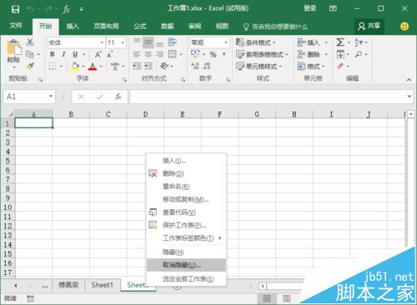Screen dimensions: 417x305
Task: Collapse the ribbon with the up chevron
Action: coord(409,80)
